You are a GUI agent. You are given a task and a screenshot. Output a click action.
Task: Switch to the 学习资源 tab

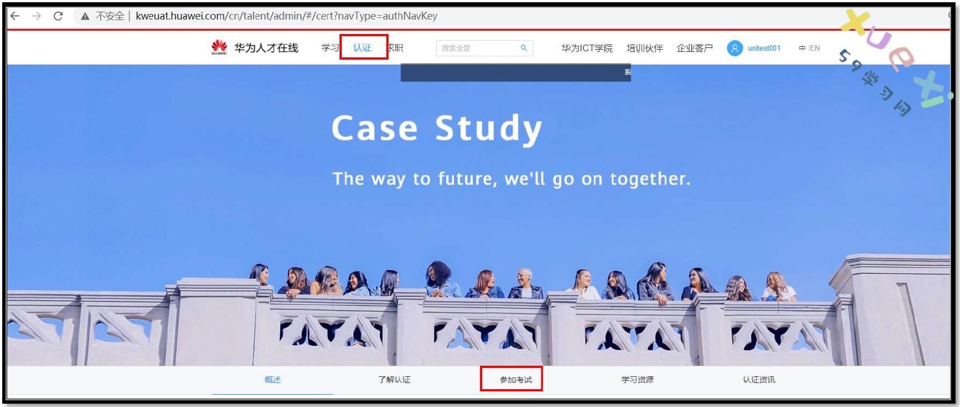pos(637,380)
